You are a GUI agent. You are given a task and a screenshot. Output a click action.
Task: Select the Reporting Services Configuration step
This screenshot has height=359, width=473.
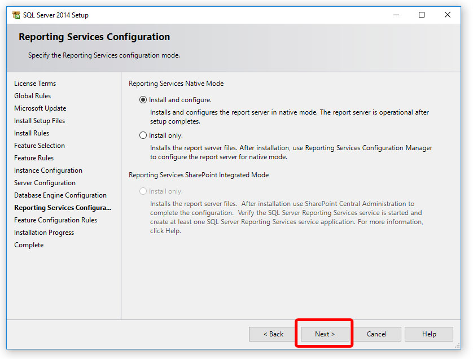click(x=62, y=207)
